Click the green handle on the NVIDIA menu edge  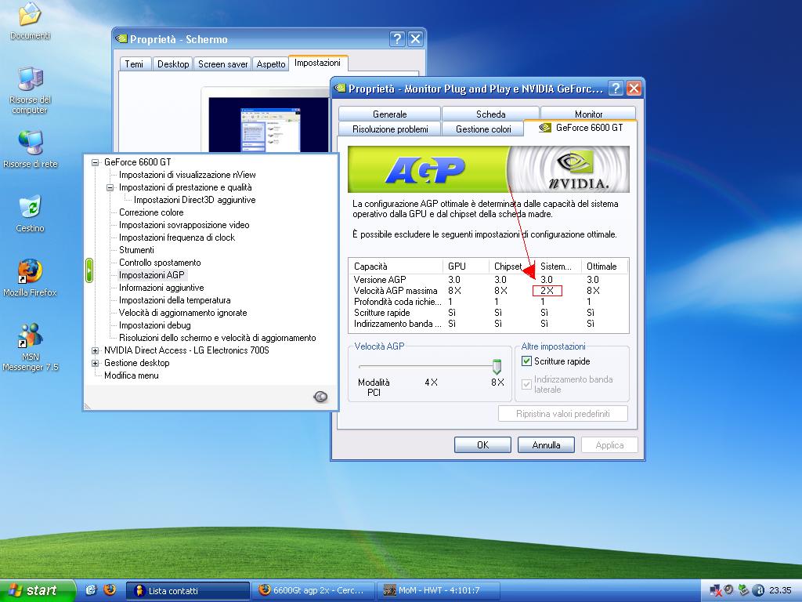89,270
